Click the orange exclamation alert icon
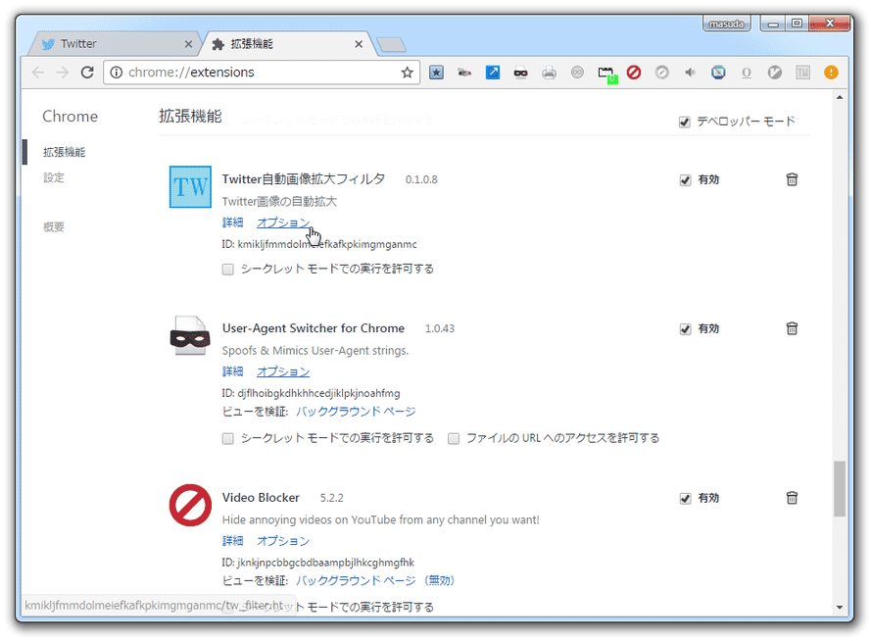 tap(831, 73)
